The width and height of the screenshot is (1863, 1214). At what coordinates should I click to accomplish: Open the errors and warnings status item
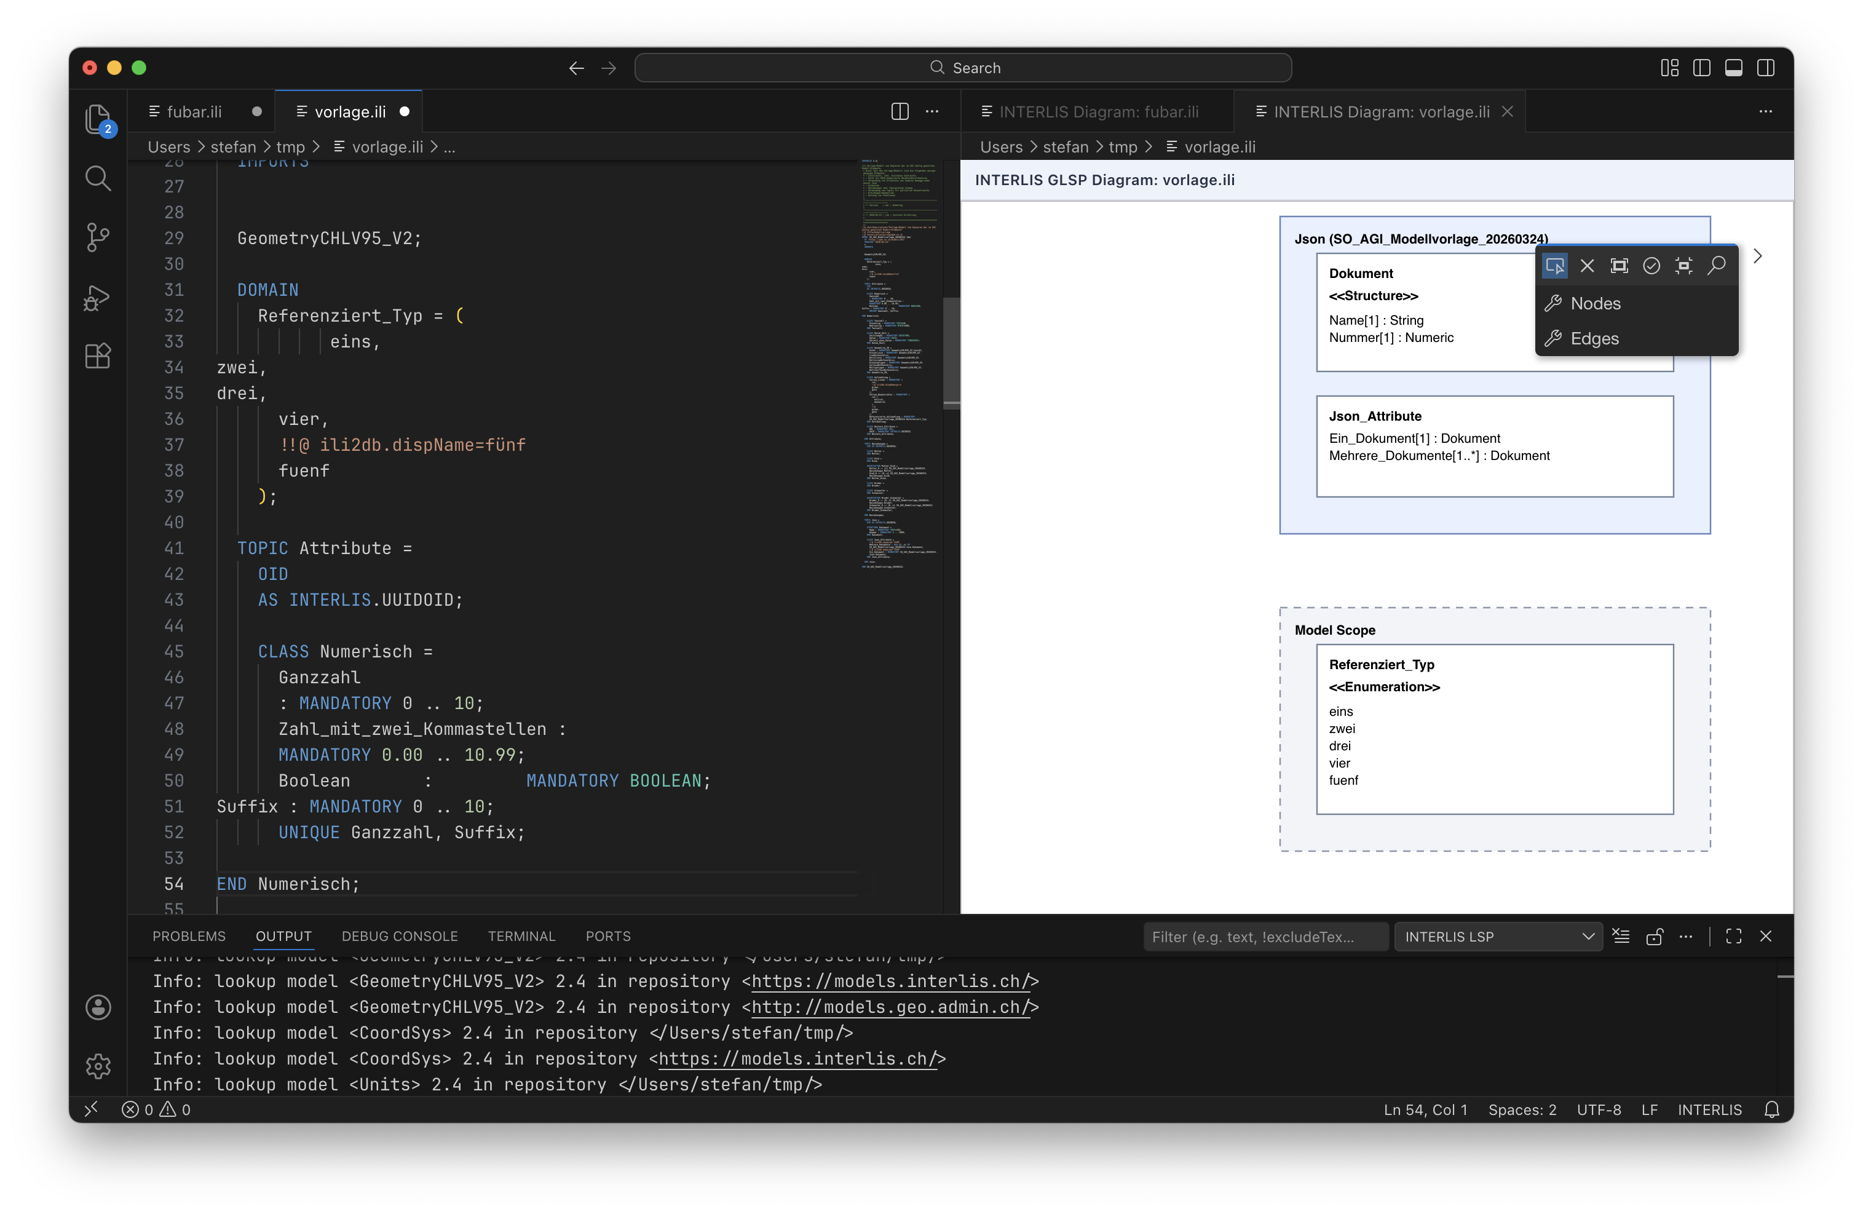(x=156, y=1110)
